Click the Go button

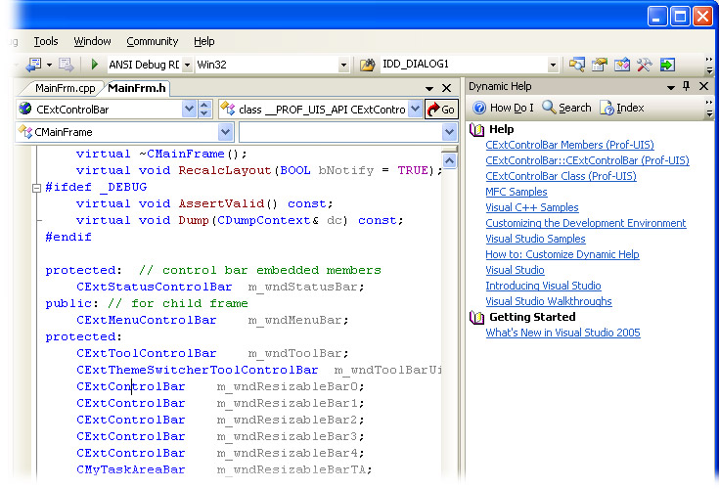[441, 110]
